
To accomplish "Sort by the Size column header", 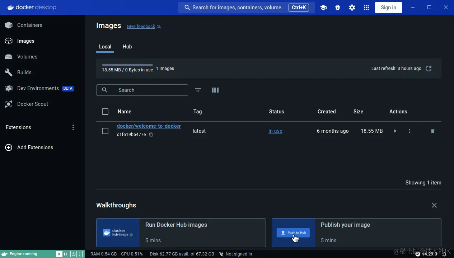I will click(358, 112).
